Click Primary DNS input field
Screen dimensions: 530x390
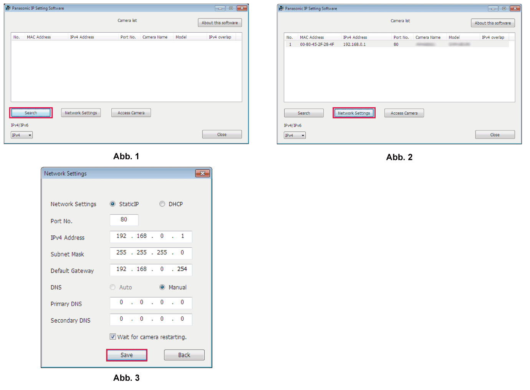pos(151,303)
